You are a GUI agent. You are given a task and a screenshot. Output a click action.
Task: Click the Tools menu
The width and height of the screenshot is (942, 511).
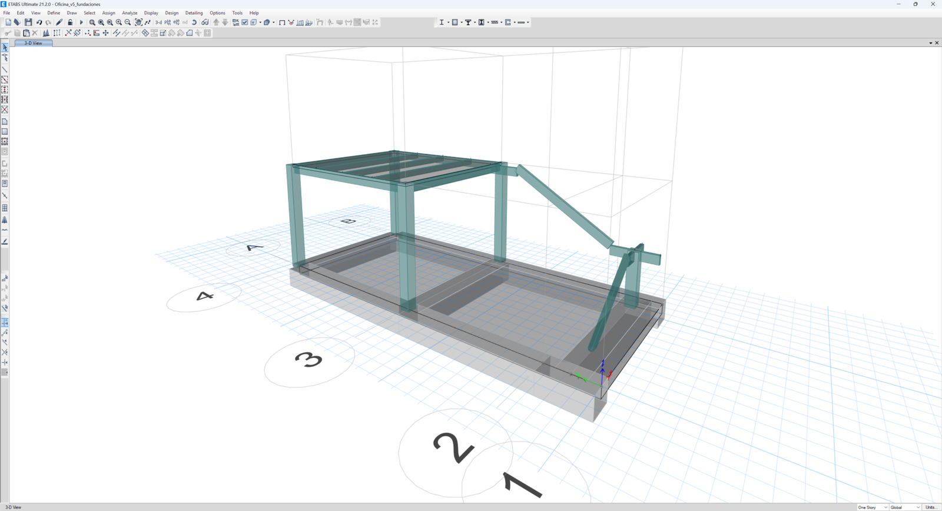237,13
